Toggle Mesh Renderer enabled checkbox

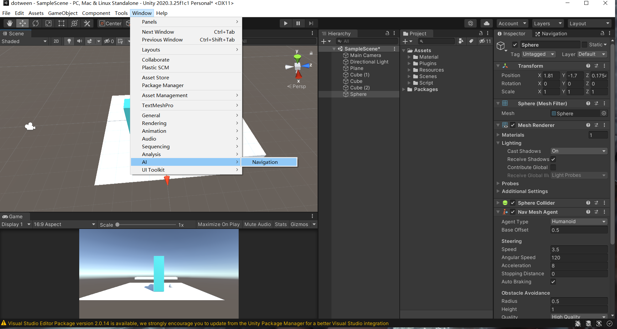(x=513, y=125)
